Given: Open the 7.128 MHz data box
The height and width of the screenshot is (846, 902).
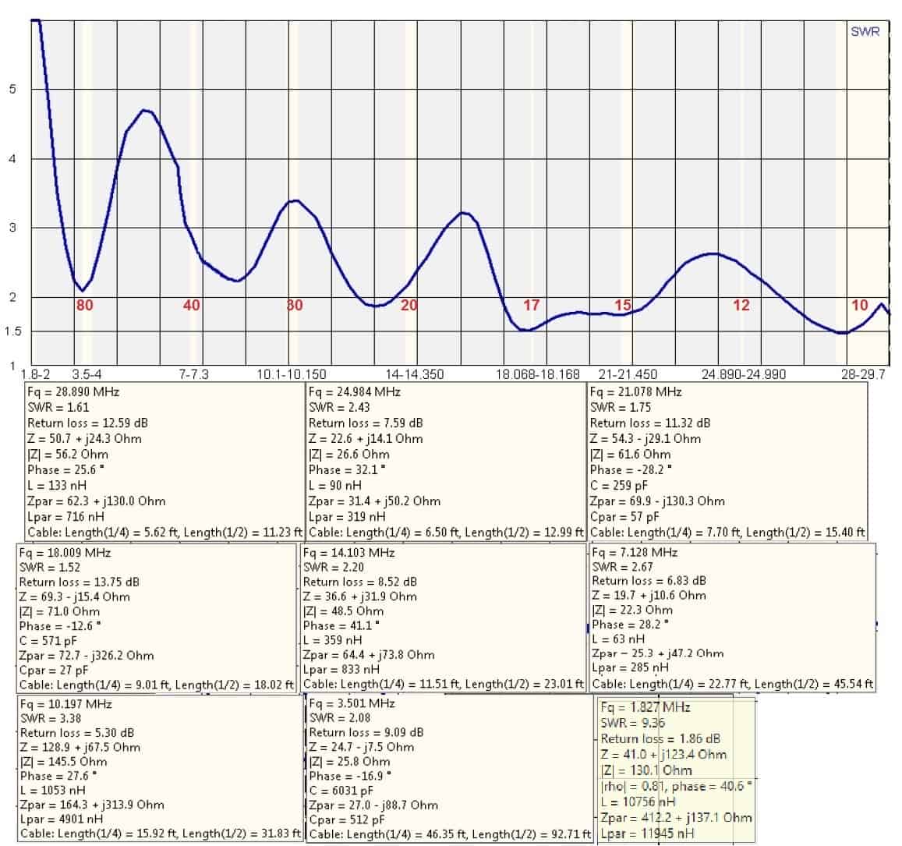Looking at the screenshot, I should tap(731, 618).
